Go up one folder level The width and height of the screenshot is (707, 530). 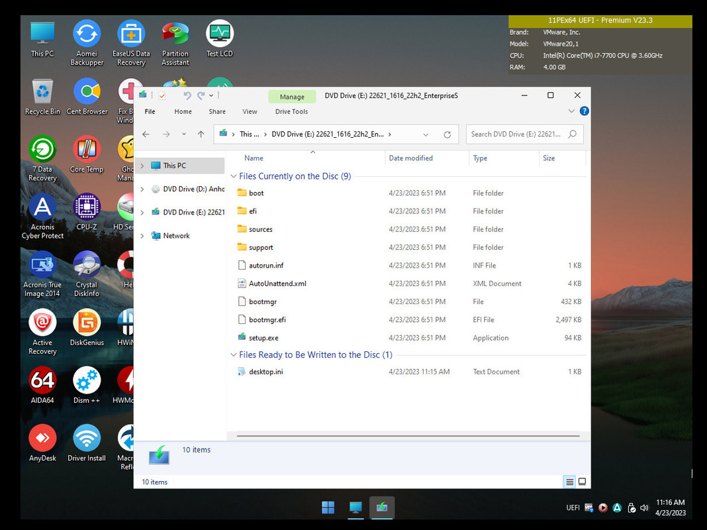click(x=201, y=134)
